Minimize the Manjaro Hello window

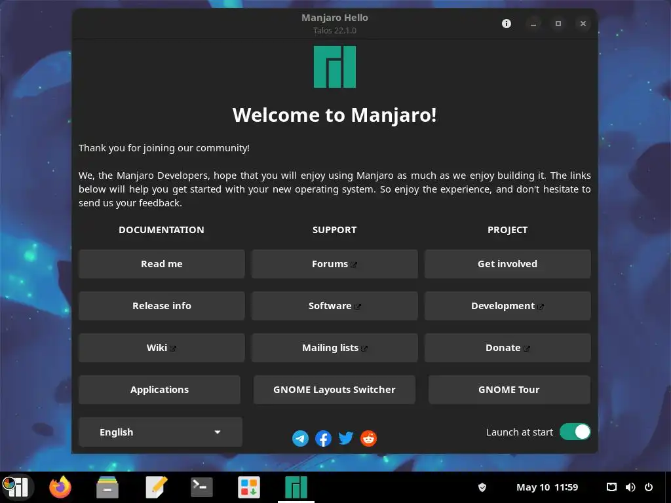(x=533, y=24)
